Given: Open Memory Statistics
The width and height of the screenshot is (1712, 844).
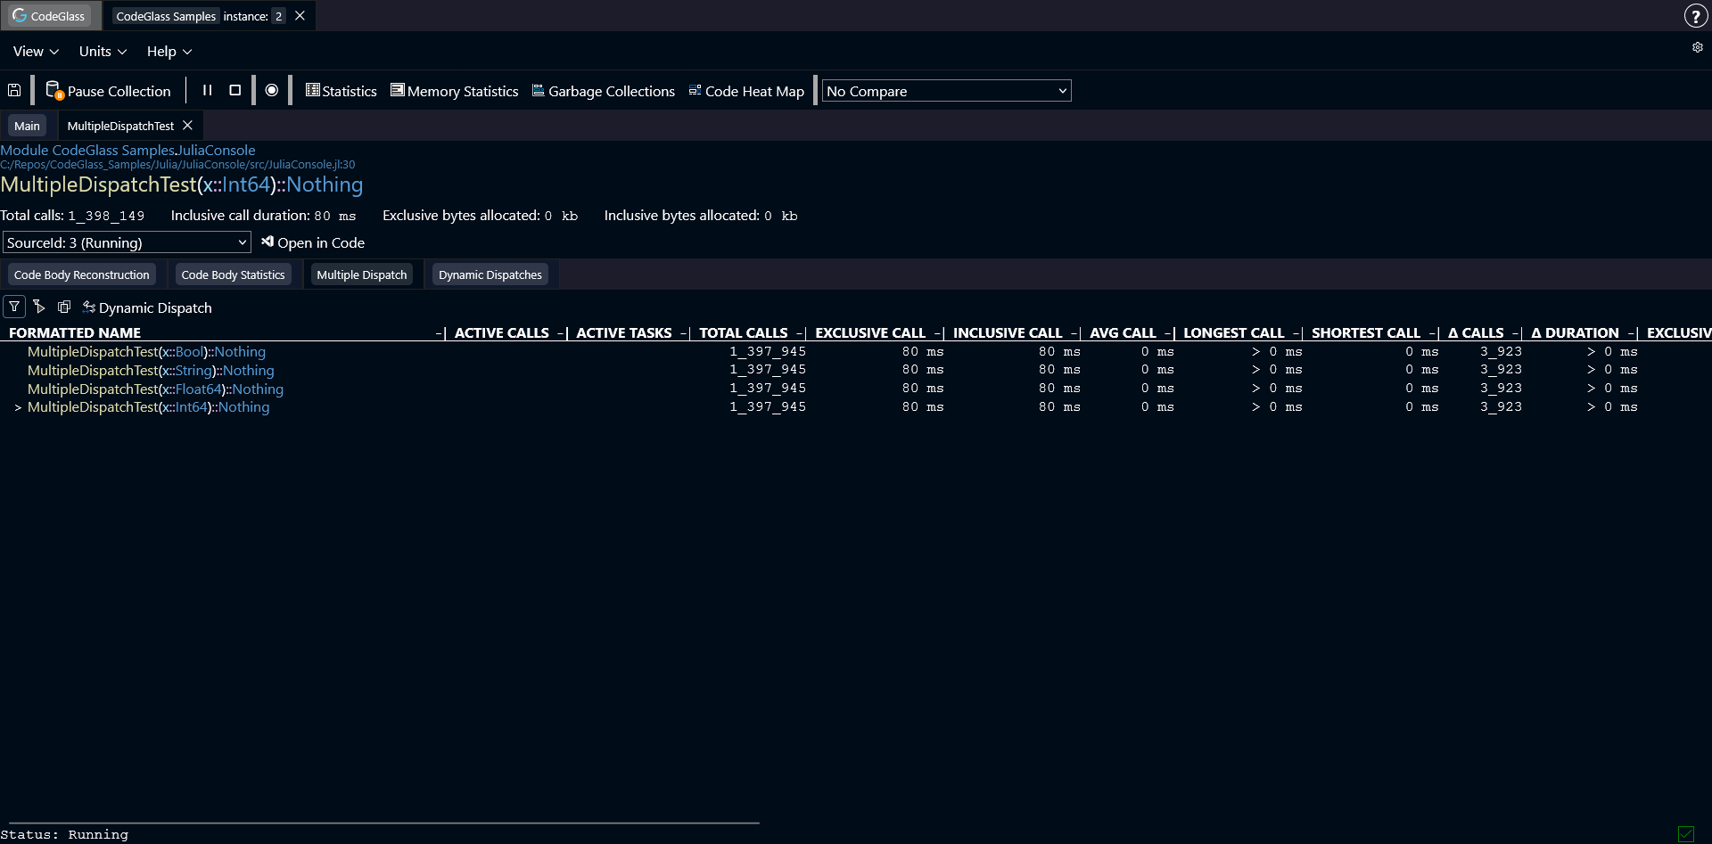Looking at the screenshot, I should tap(455, 90).
